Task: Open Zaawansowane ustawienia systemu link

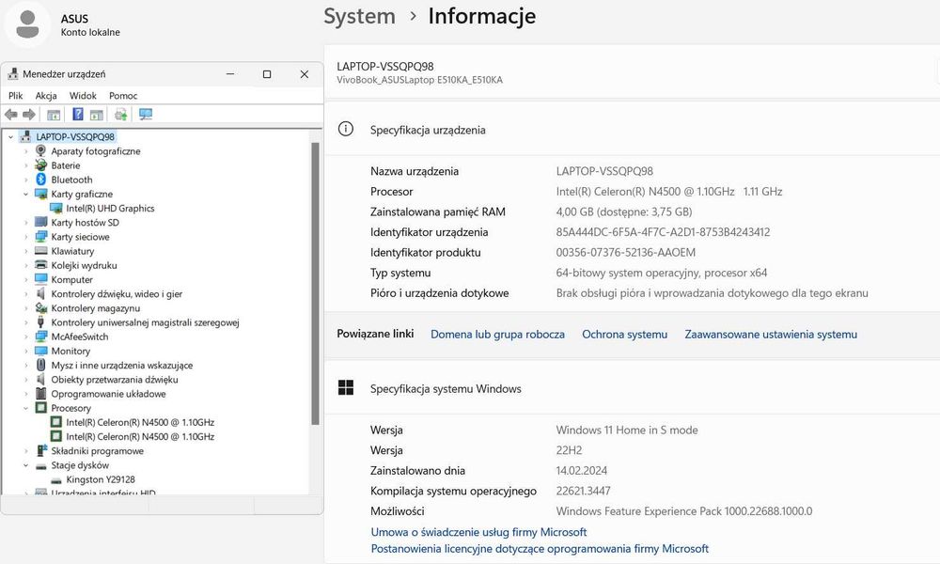Action: 771,335
